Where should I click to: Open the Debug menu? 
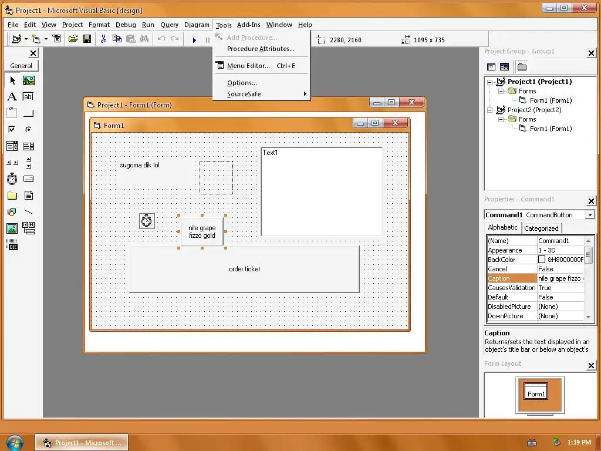[x=126, y=25]
